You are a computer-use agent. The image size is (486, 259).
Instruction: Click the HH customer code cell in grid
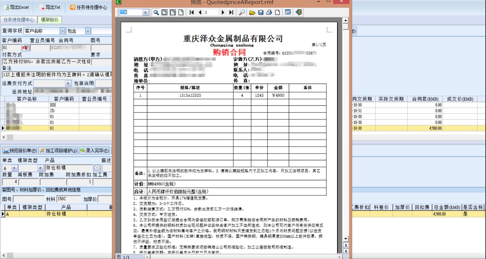(64, 105)
